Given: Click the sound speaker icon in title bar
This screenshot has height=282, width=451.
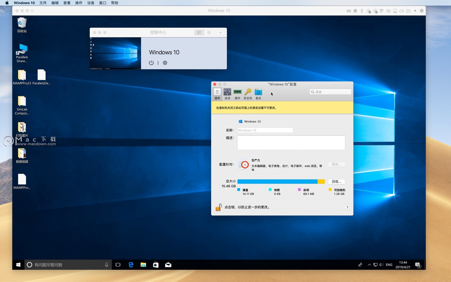Looking at the screenshot, I should 388,11.
